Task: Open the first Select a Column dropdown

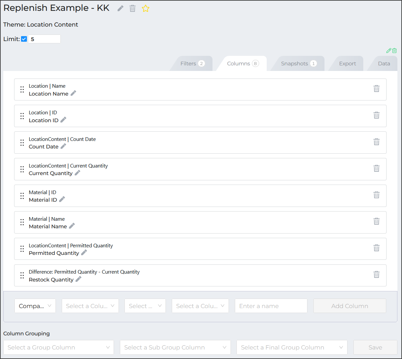Action: (x=90, y=306)
